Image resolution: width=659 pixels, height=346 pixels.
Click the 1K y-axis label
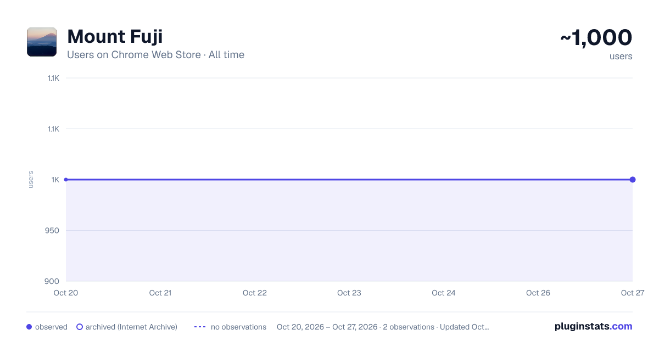coord(55,180)
